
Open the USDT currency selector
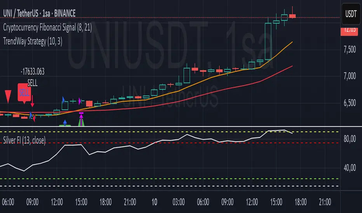tap(351, 14)
